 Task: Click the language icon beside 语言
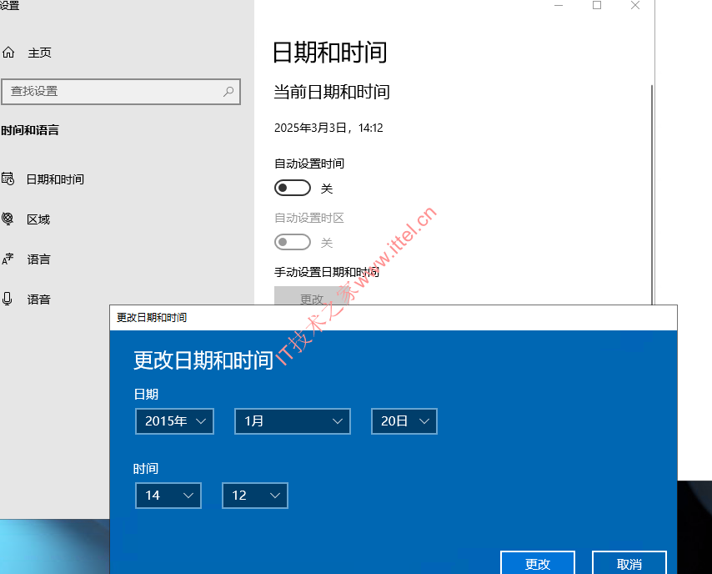click(8, 259)
